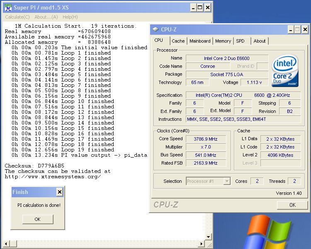Image resolution: width=311 pixels, height=249 pixels.
Task: Click the Technology value '65 nm'
Action: click(197, 82)
